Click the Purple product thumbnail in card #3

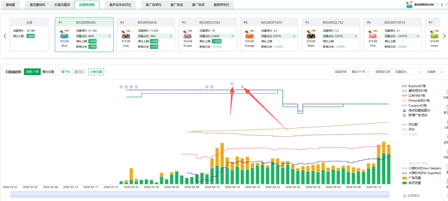(x=188, y=35)
